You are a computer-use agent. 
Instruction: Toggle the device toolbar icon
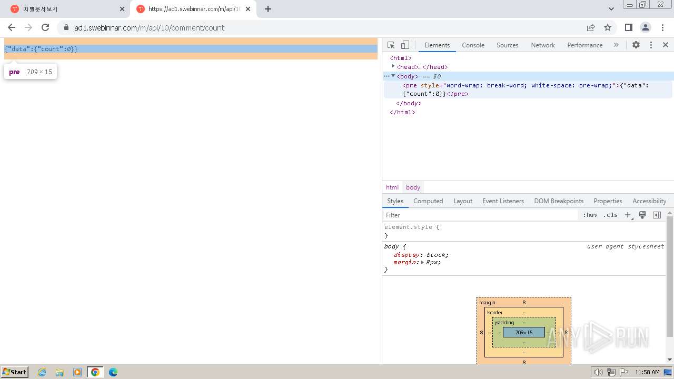(405, 45)
